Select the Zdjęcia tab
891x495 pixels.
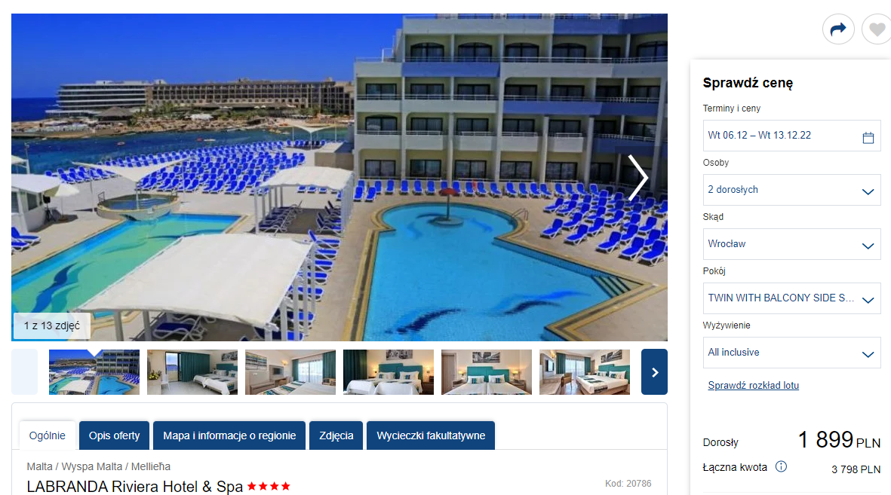[x=336, y=435]
